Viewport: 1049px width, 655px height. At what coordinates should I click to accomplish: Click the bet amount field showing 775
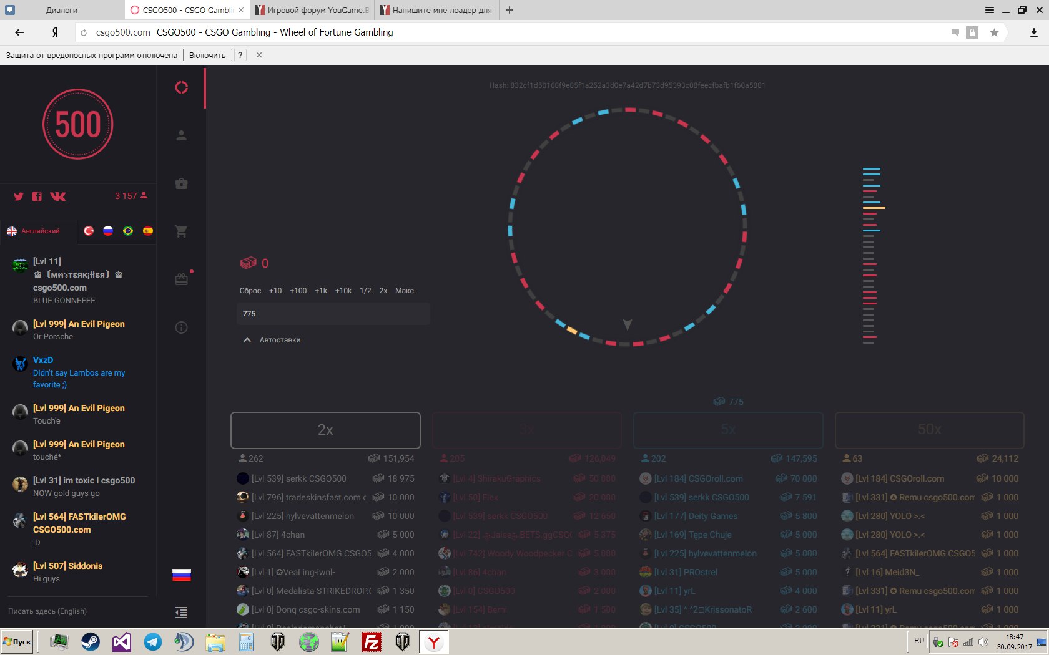333,314
